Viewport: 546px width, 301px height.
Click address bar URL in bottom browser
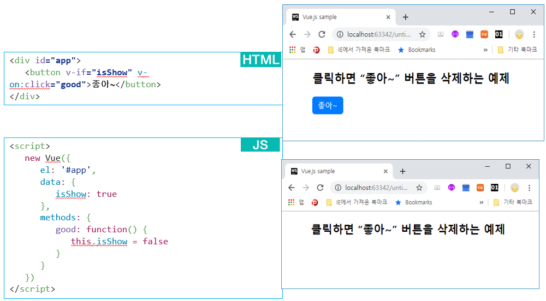376,188
